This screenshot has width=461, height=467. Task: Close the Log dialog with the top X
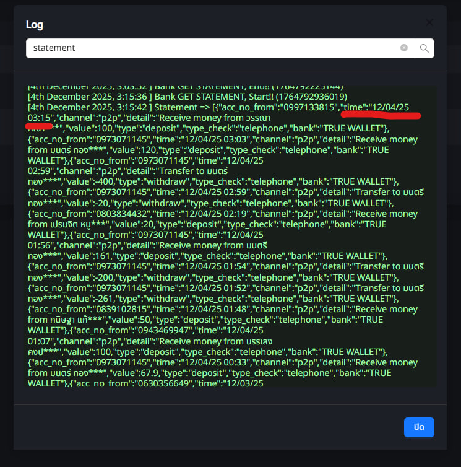(429, 23)
